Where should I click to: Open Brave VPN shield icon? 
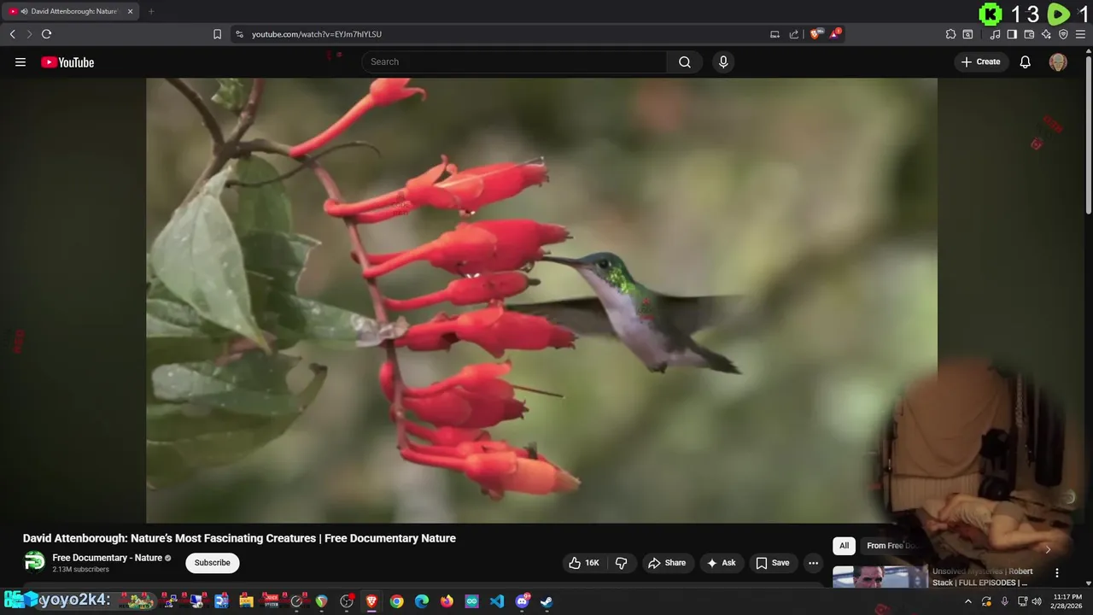click(x=1063, y=34)
